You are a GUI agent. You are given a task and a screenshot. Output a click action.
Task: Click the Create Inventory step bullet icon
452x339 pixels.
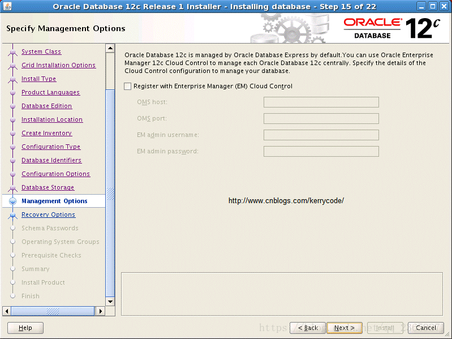pos(12,133)
